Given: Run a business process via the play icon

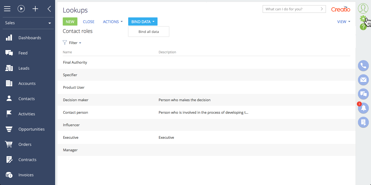Looking at the screenshot, I should click(21, 8).
